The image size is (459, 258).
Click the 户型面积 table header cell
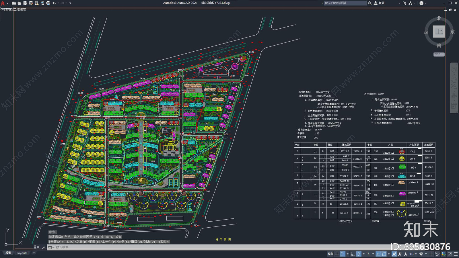click(x=414, y=145)
